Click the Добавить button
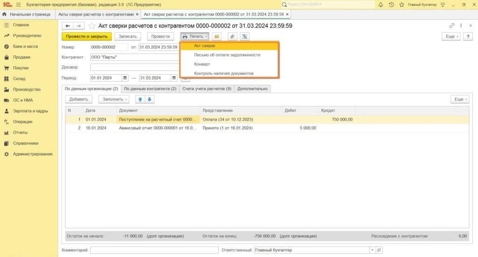Image resolution: width=478 pixels, height=257 pixels. point(78,99)
